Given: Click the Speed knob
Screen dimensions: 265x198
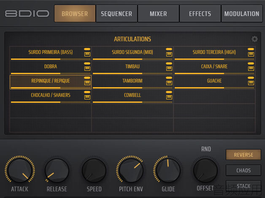Looking at the screenshot, I should click(94, 170).
